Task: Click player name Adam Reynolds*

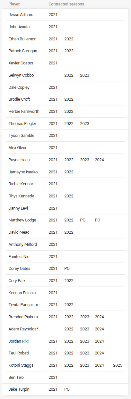Action: [22, 329]
